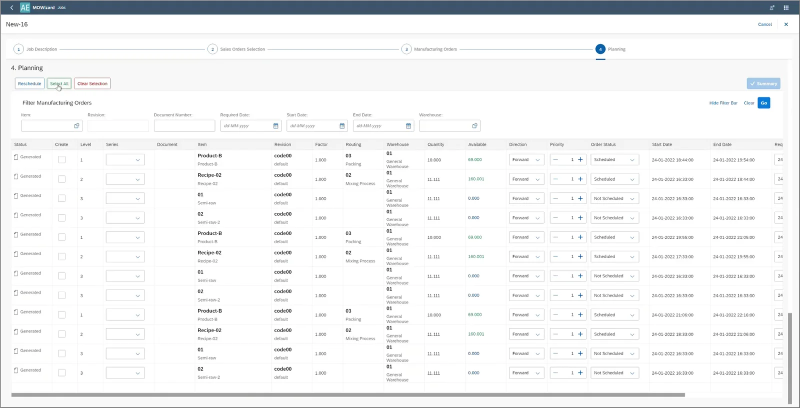Increase priority for Recipe-02 row starting 17:33:00

click(x=580, y=257)
